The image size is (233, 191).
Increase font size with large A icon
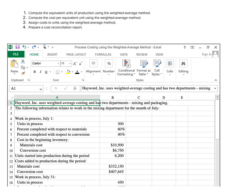coord(75,64)
